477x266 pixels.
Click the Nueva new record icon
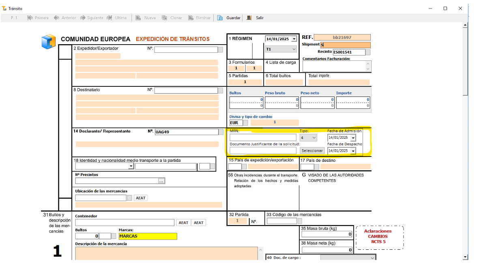(138, 18)
